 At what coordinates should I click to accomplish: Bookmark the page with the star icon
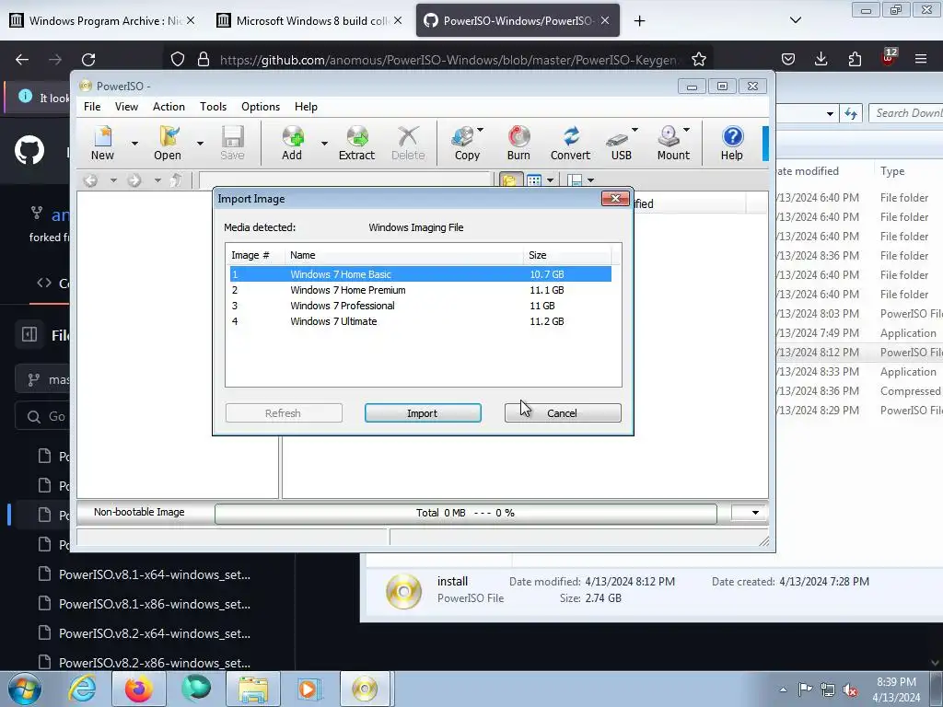698,59
